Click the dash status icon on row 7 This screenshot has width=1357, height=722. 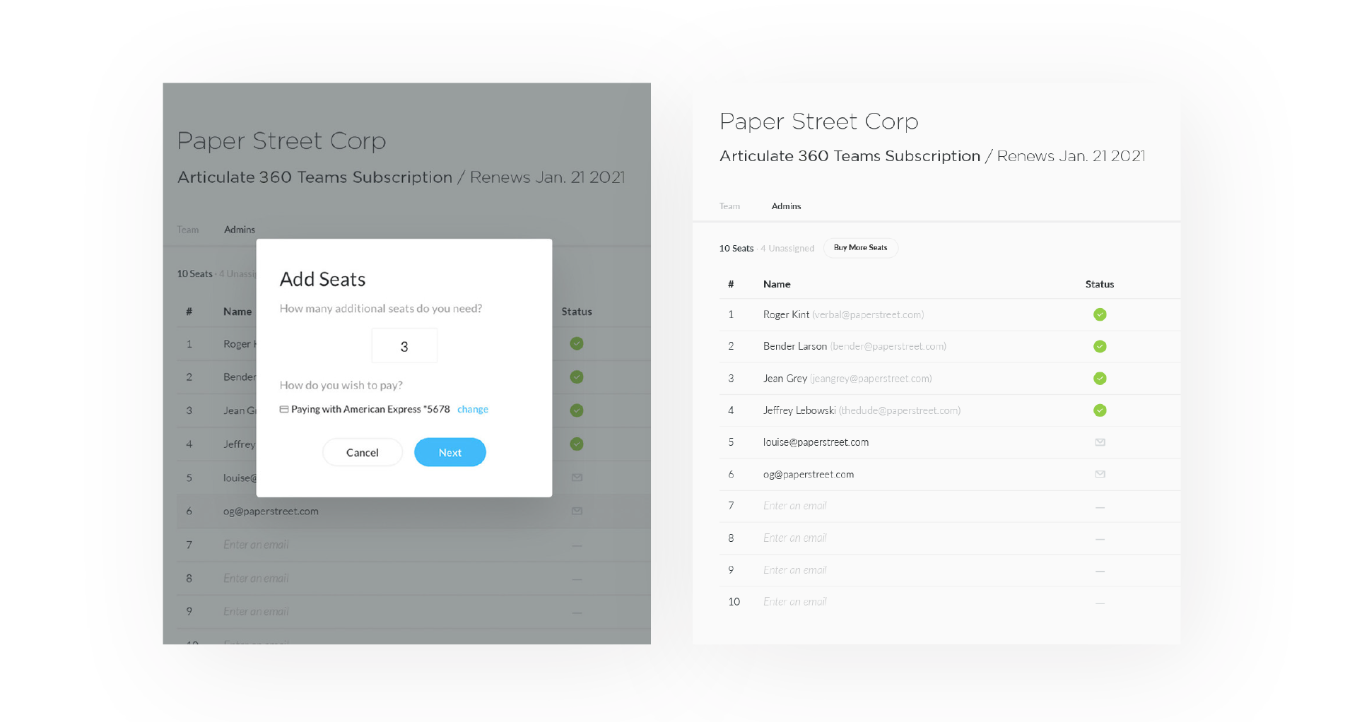point(1100,506)
